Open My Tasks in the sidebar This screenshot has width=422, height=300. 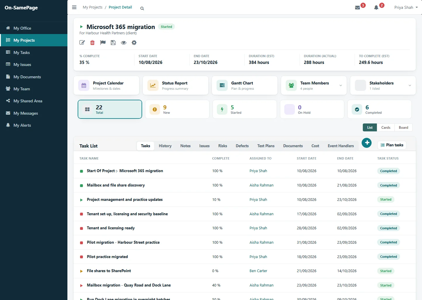pyautogui.click(x=34, y=52)
